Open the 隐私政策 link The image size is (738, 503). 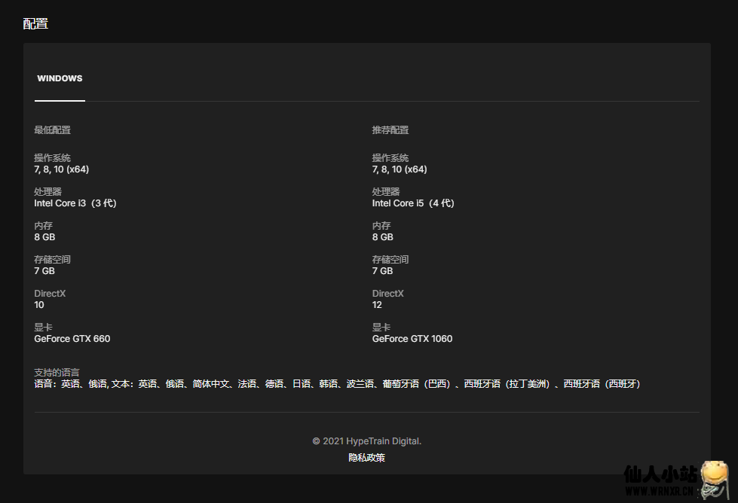pos(366,458)
